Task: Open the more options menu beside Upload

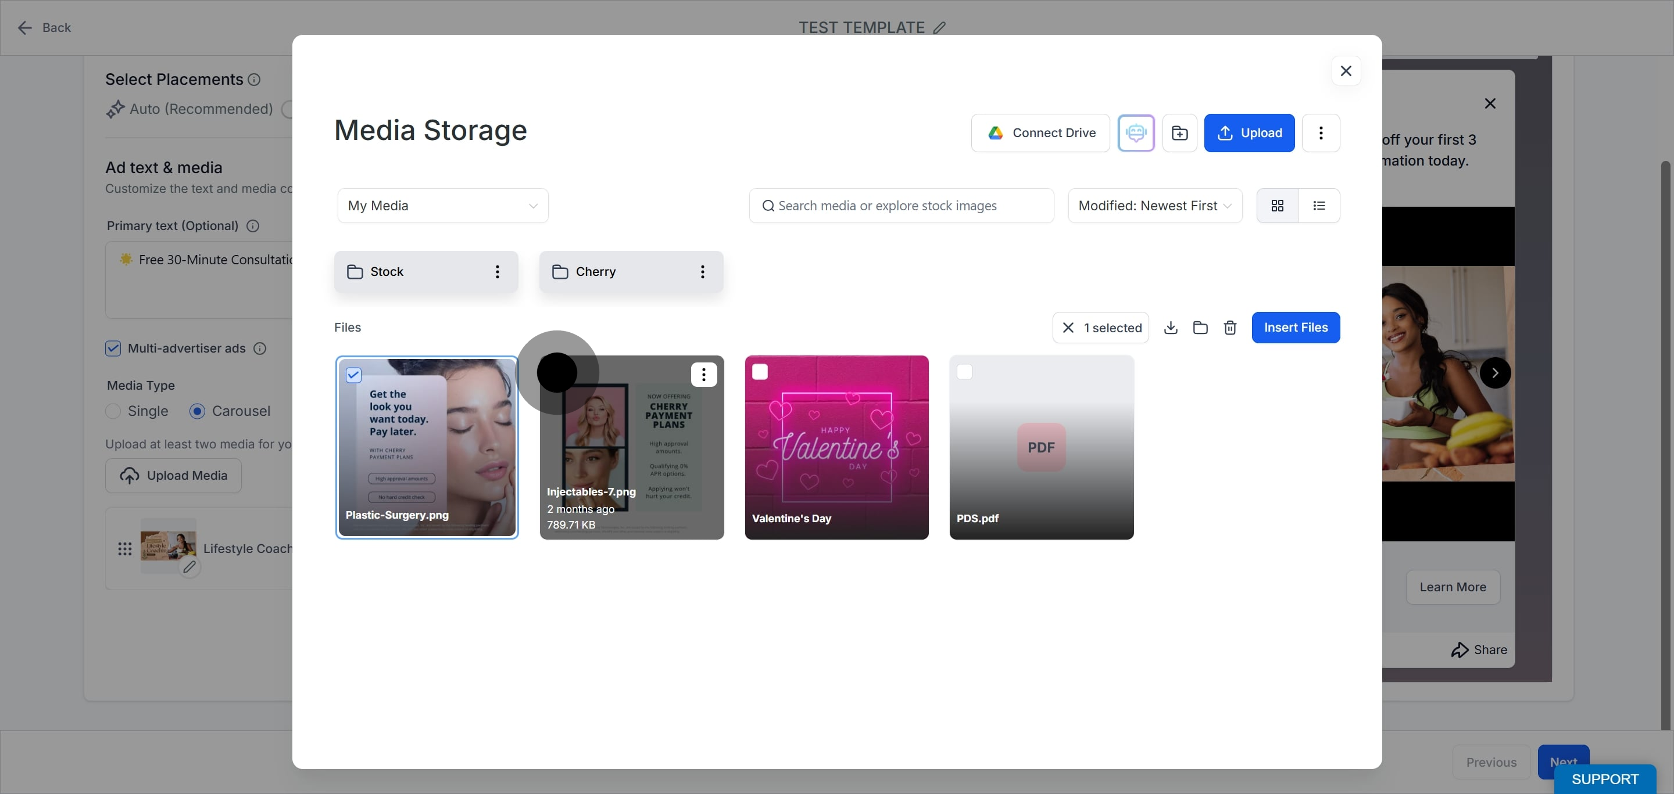Action: point(1321,133)
